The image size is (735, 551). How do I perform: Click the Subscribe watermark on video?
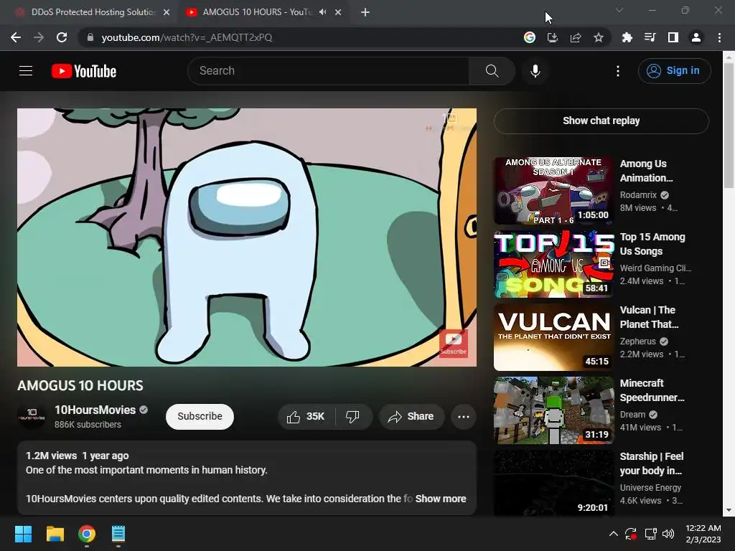454,344
